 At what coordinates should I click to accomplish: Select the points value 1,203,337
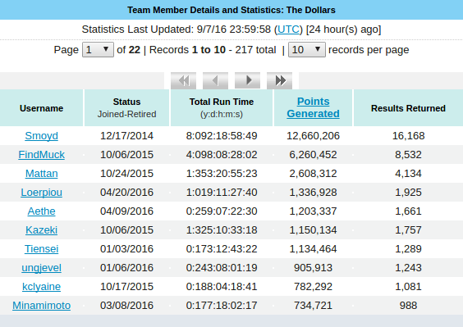pos(313,211)
